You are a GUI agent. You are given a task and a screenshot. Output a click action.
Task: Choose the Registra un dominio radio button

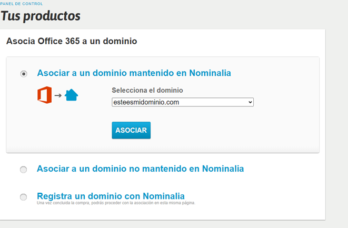tap(23, 197)
